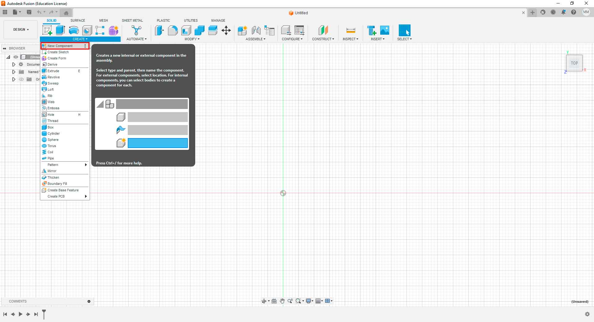Switch to the MESH tab
This screenshot has height=322, width=594.
(x=103, y=20)
